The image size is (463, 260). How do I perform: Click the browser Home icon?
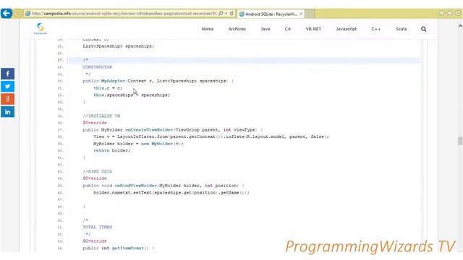(441, 13)
